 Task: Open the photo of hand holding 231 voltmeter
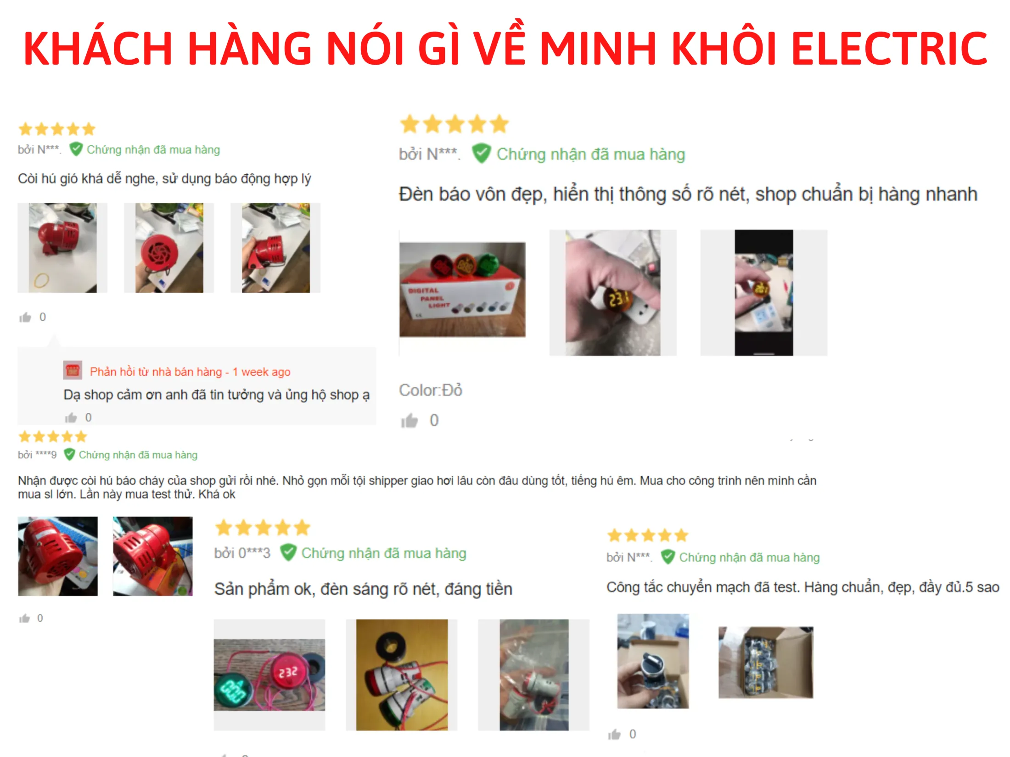point(613,293)
